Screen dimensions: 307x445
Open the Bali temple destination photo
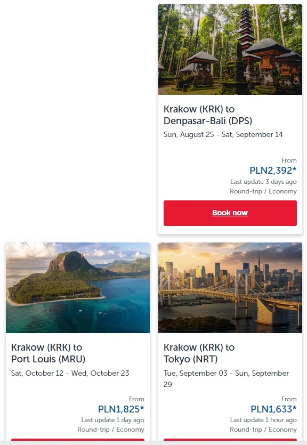pos(230,50)
